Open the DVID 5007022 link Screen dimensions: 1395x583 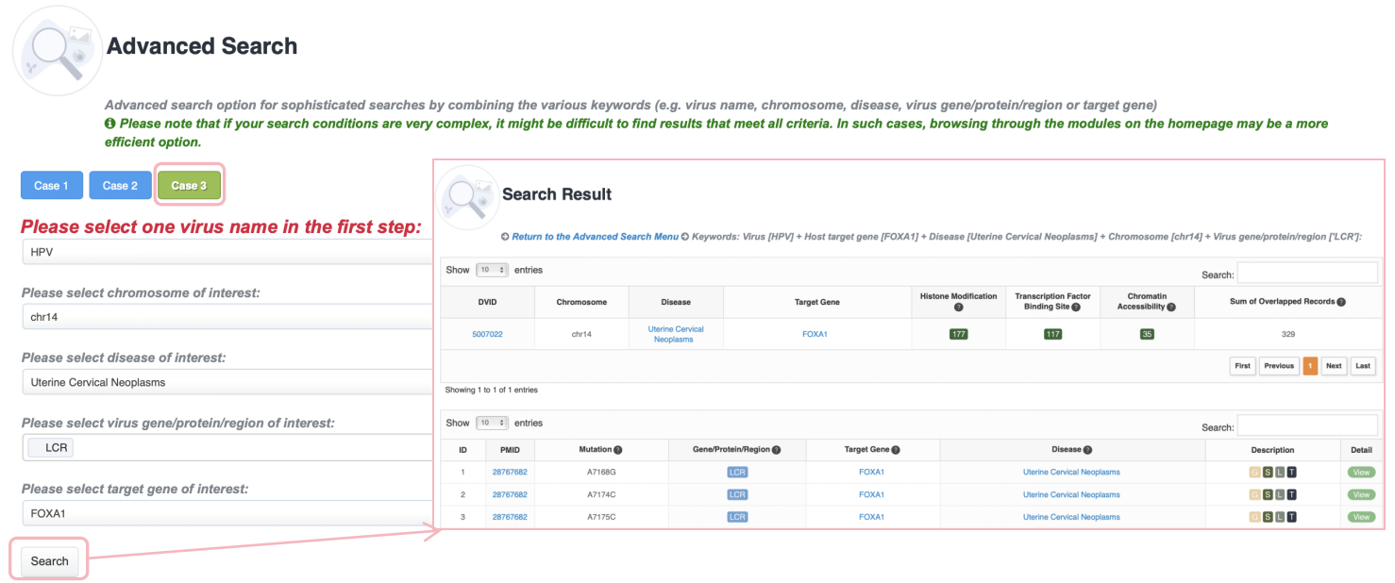click(x=487, y=334)
